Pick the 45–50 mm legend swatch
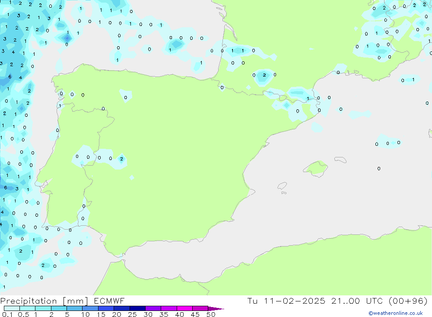This screenshot has width=432, height=317. pyautogui.click(x=200, y=308)
